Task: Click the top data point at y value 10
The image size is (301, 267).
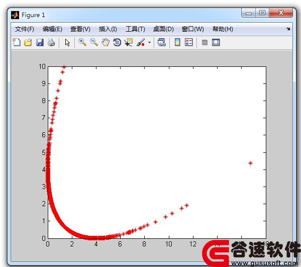Action: click(64, 67)
